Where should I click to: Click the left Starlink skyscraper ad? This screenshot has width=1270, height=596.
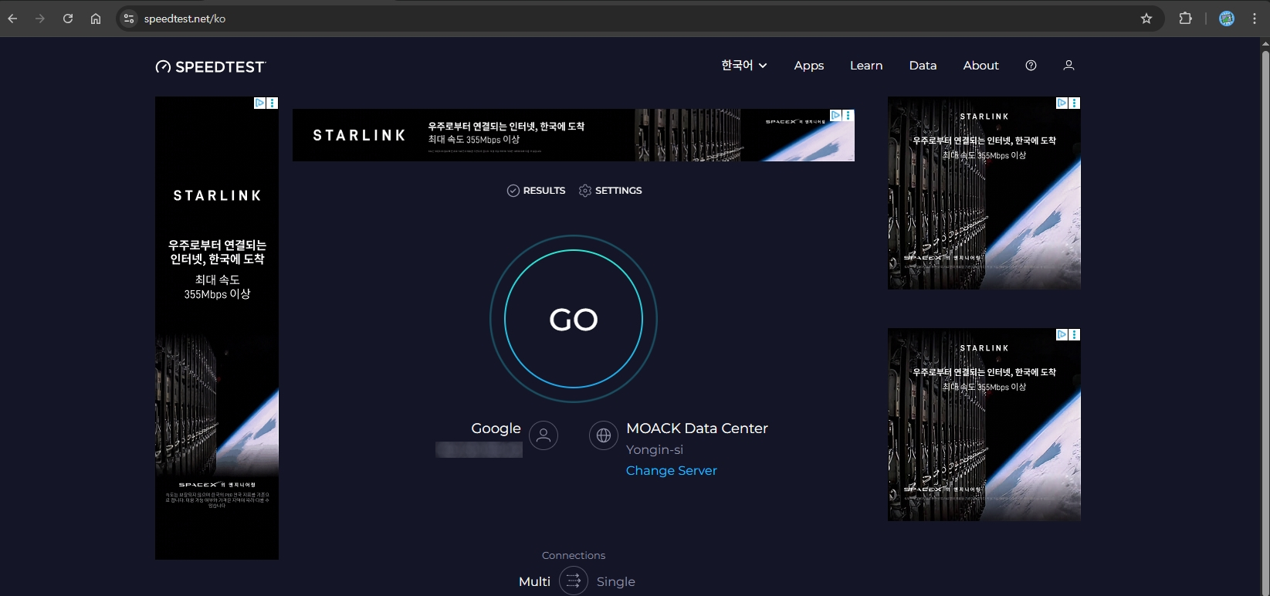pos(217,328)
